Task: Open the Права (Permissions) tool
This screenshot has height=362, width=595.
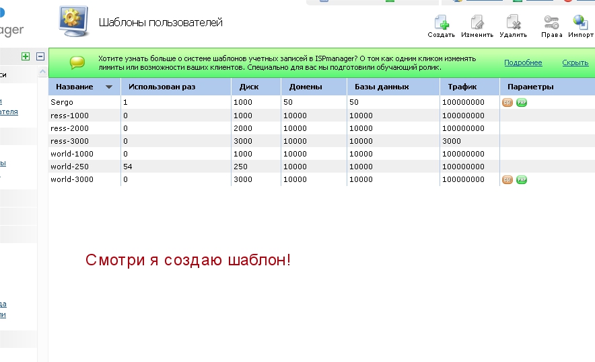Action: tap(551, 22)
